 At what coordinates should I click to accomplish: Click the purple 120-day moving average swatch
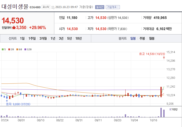[25, 50]
